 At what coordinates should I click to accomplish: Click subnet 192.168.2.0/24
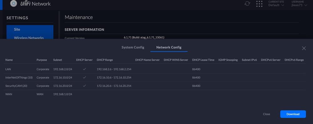tap(63, 69)
